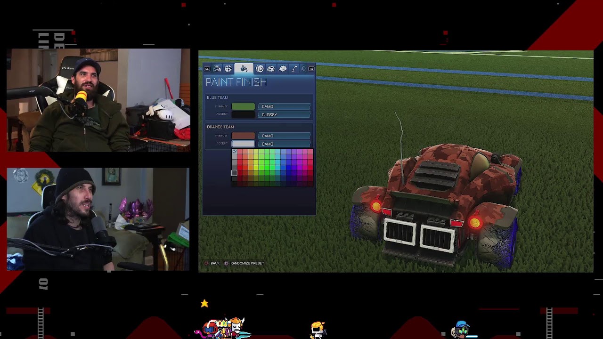
Task: Open the car Body tab icon
Action: (x=217, y=69)
